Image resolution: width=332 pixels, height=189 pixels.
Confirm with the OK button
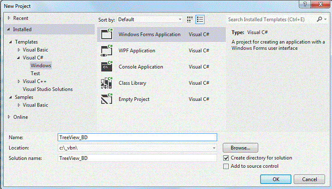276,179
